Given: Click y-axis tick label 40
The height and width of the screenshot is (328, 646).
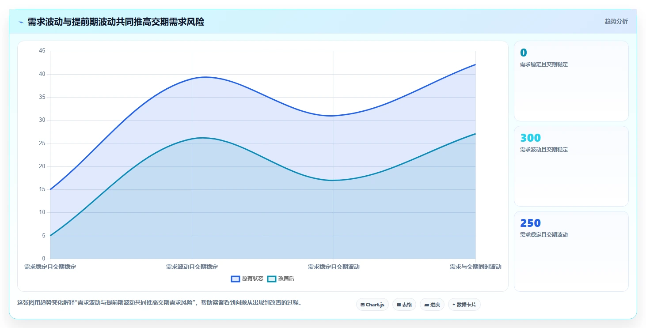Looking at the screenshot, I should pyautogui.click(x=42, y=74).
